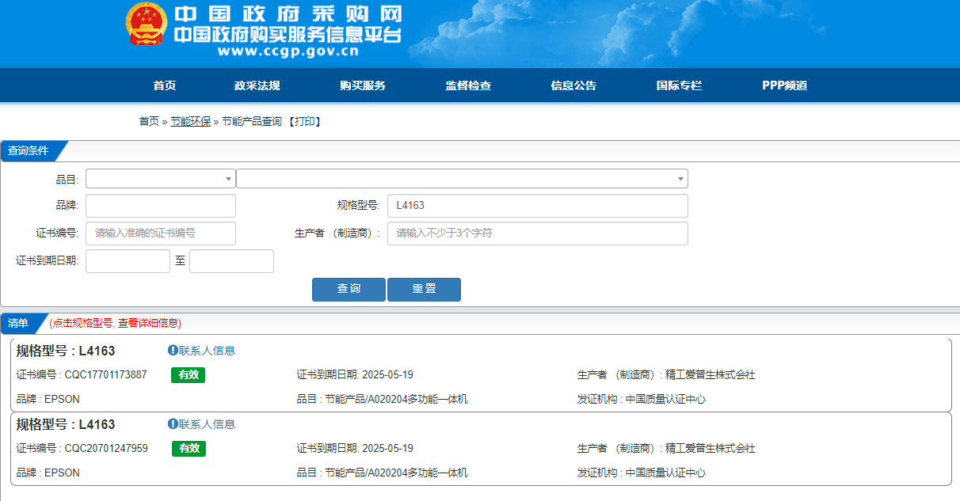
Task: Click the 证书到期日期 end date field
Action: pos(231,261)
